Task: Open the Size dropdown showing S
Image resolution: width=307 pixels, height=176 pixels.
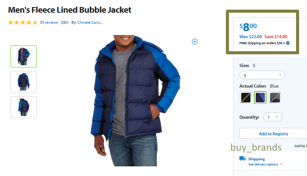Action: click(262, 75)
